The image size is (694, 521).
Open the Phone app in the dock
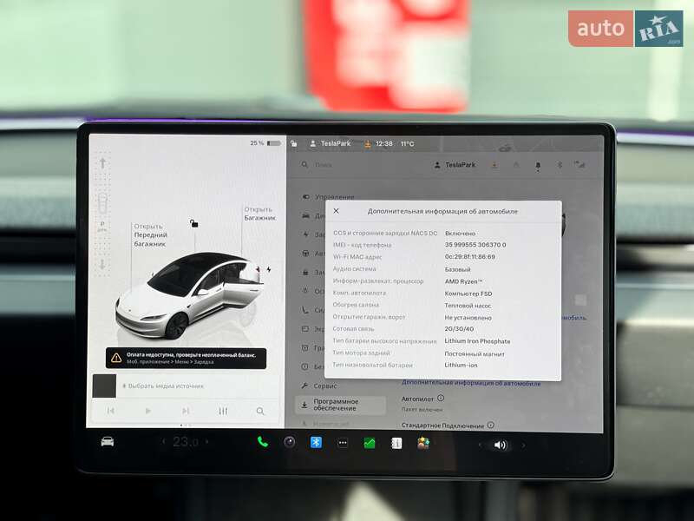[x=262, y=442]
